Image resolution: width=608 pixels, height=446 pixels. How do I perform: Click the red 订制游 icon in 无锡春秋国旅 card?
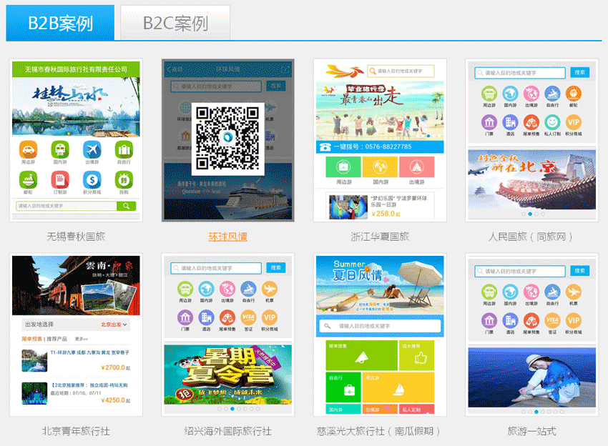(x=60, y=180)
